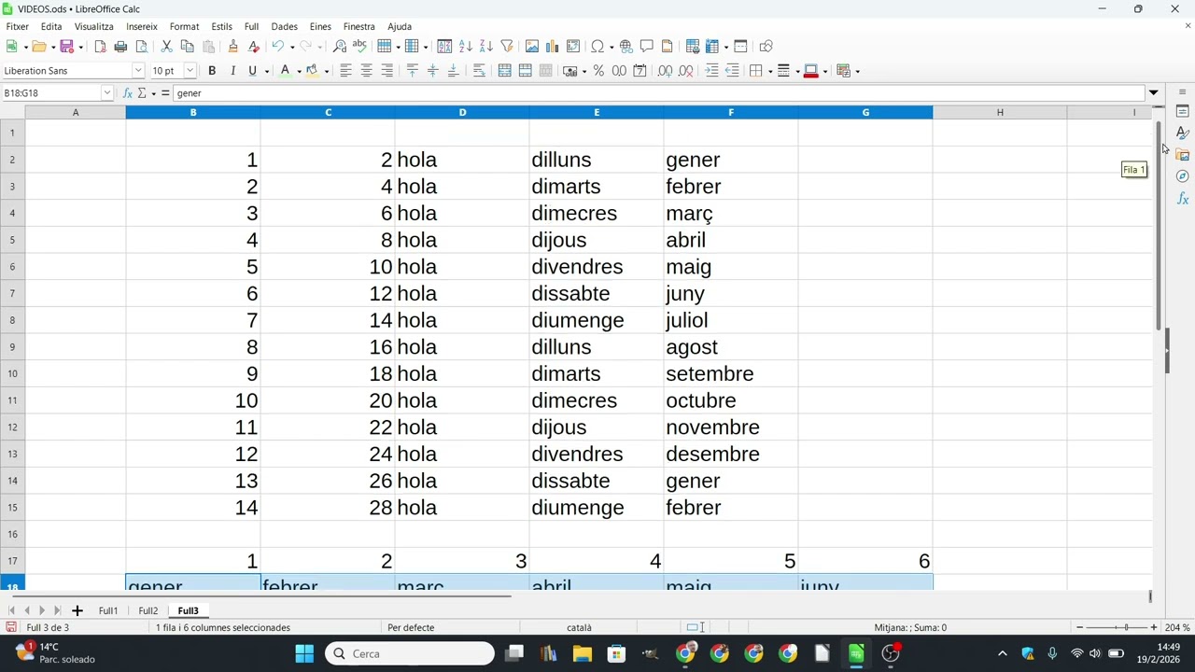Viewport: 1195px width, 672px height.
Task: Run the spelling check icon
Action: click(359, 46)
